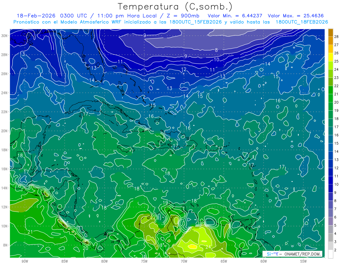Screen dimensions: 344x265
Task: Click the '3' colorbar scale label
Action: click(335, 242)
